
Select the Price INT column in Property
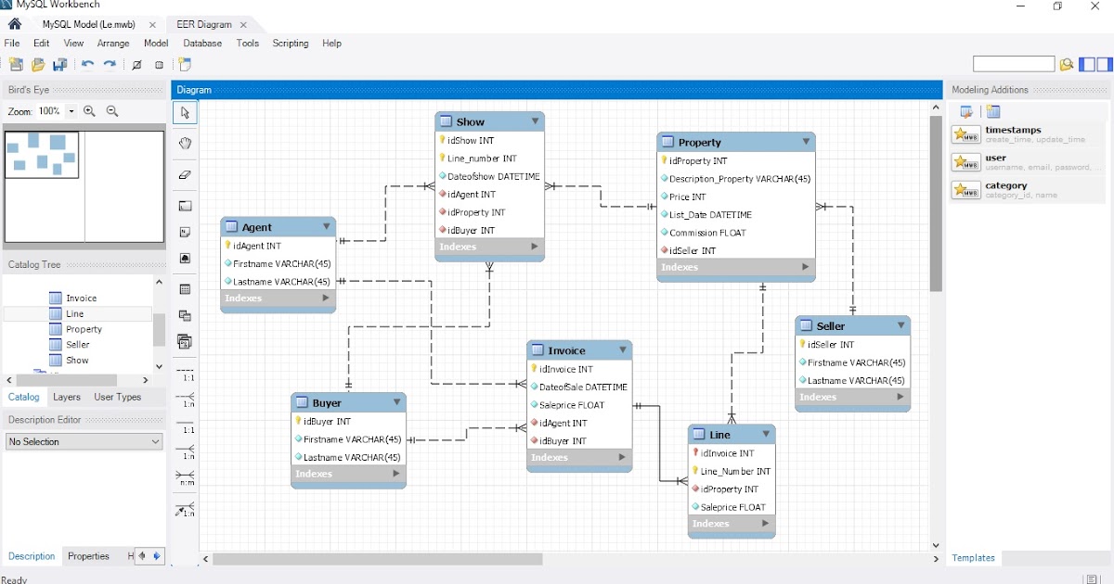pos(687,197)
